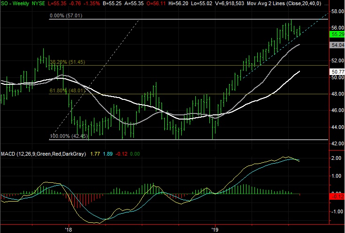Click the green 55.29 last price tag
Image resolution: width=345 pixels, height=233 pixels.
pyautogui.click(x=337, y=34)
